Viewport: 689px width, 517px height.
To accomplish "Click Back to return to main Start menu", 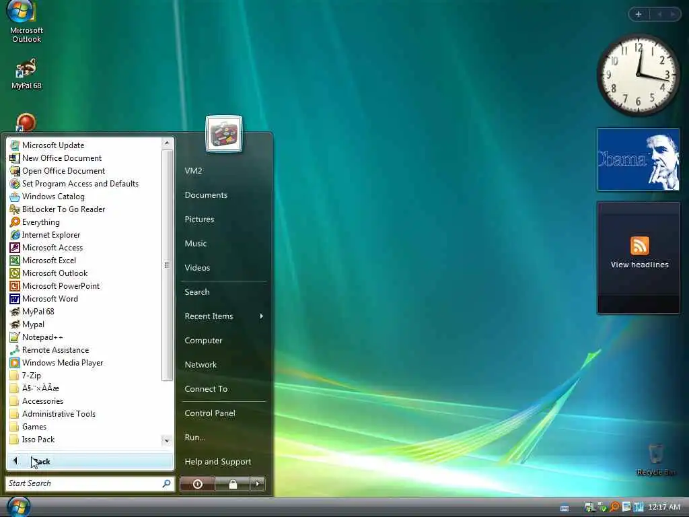I will point(90,461).
